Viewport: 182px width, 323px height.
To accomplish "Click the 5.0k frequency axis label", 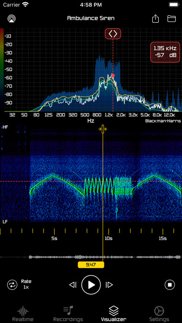I will click(x=146, y=115).
